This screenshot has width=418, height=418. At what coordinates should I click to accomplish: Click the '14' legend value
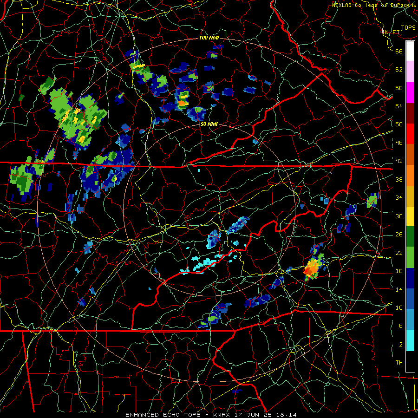coord(399,289)
